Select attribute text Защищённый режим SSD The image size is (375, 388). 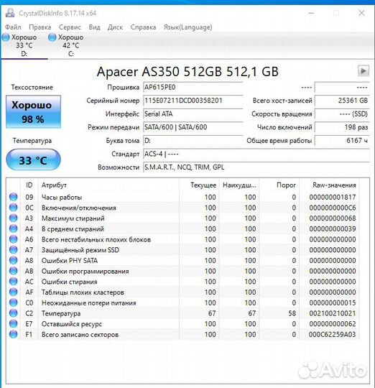80,250
